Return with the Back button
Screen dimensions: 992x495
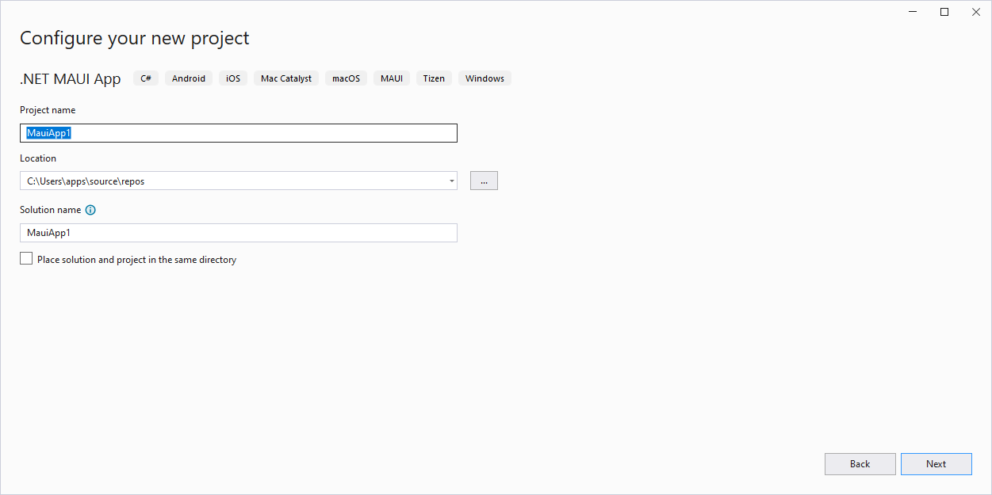click(x=860, y=464)
